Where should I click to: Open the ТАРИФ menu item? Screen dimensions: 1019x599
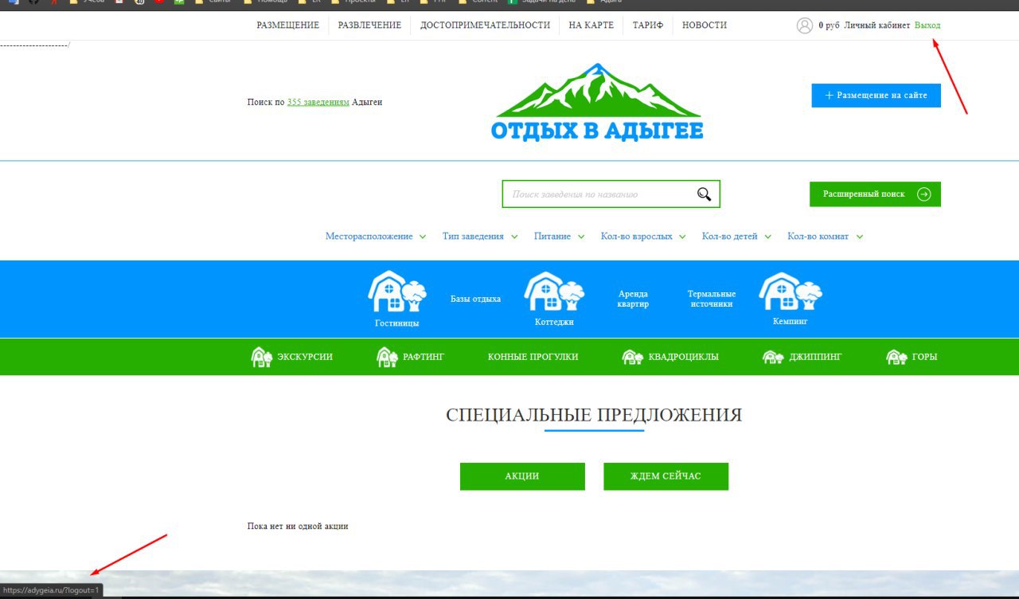[648, 25]
